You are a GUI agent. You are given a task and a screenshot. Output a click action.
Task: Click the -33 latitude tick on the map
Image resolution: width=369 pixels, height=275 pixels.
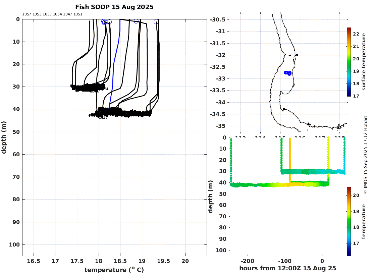tap(221, 78)
